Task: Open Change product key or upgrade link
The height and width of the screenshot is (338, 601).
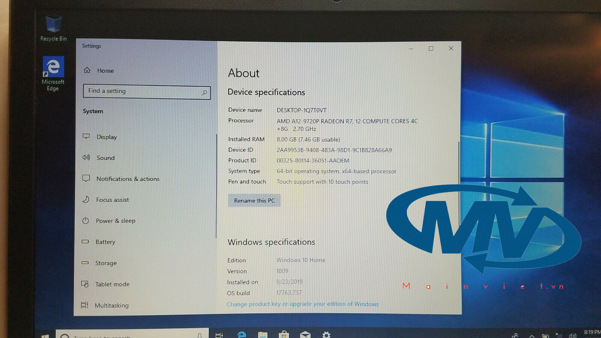Action: tap(303, 304)
